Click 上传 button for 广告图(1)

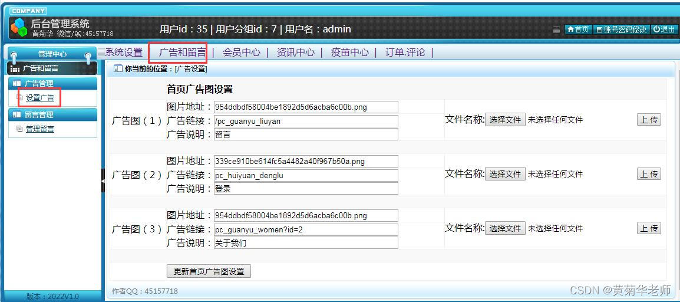click(649, 120)
